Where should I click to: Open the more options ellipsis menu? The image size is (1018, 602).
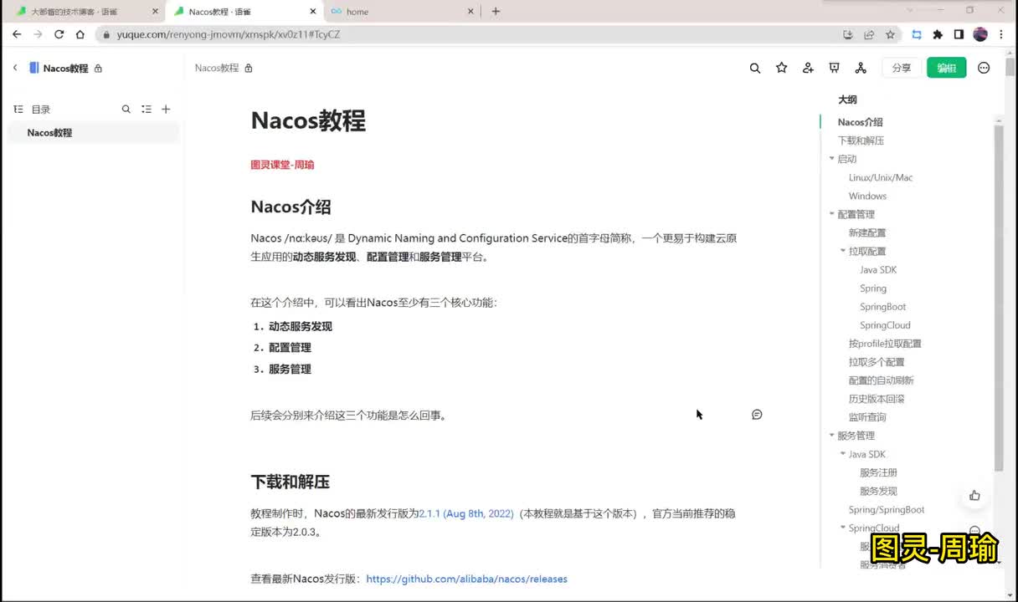[984, 68]
